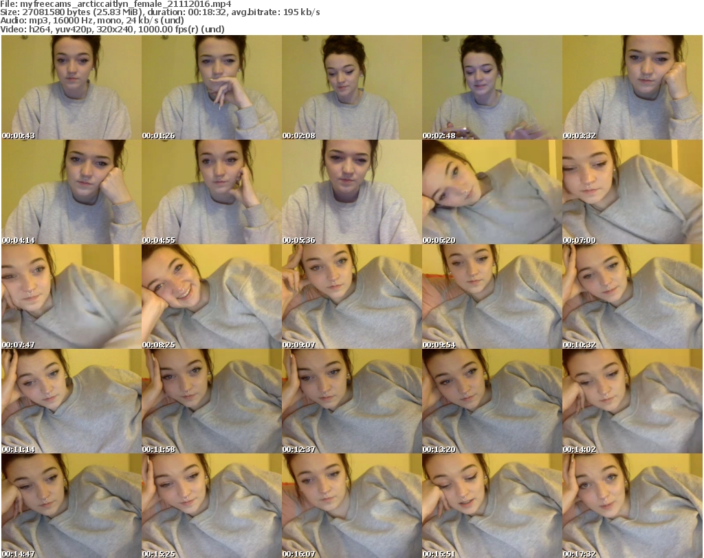Select the 00:15:25 preview frame
The image size is (704, 558).
click(x=212, y=506)
